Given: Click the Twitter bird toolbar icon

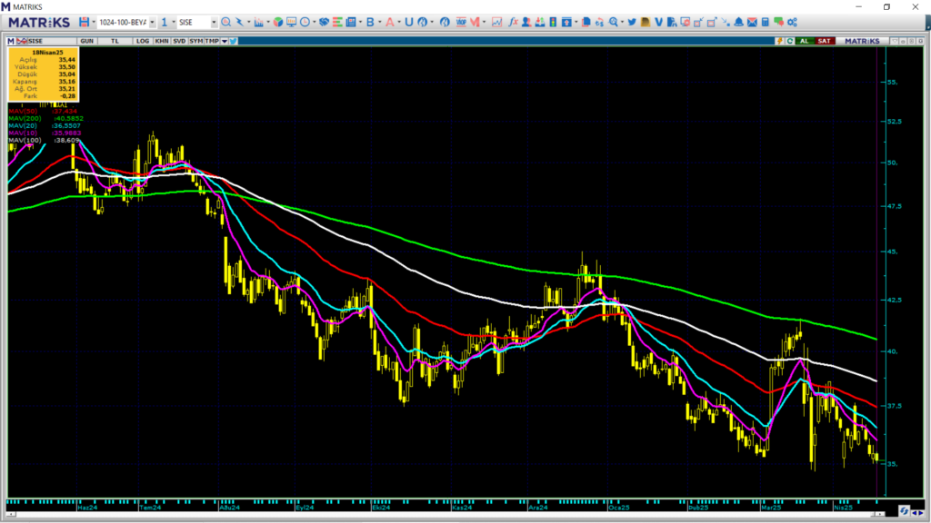Looking at the screenshot, I should [632, 22].
